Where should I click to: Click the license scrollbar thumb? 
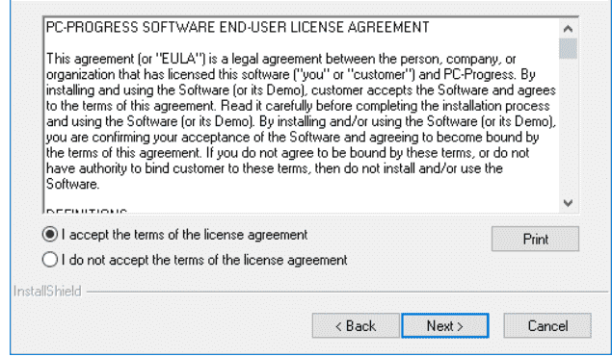click(x=568, y=48)
